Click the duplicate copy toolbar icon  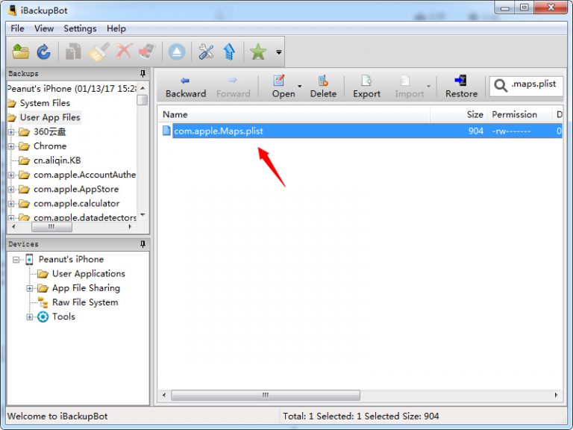[73, 52]
